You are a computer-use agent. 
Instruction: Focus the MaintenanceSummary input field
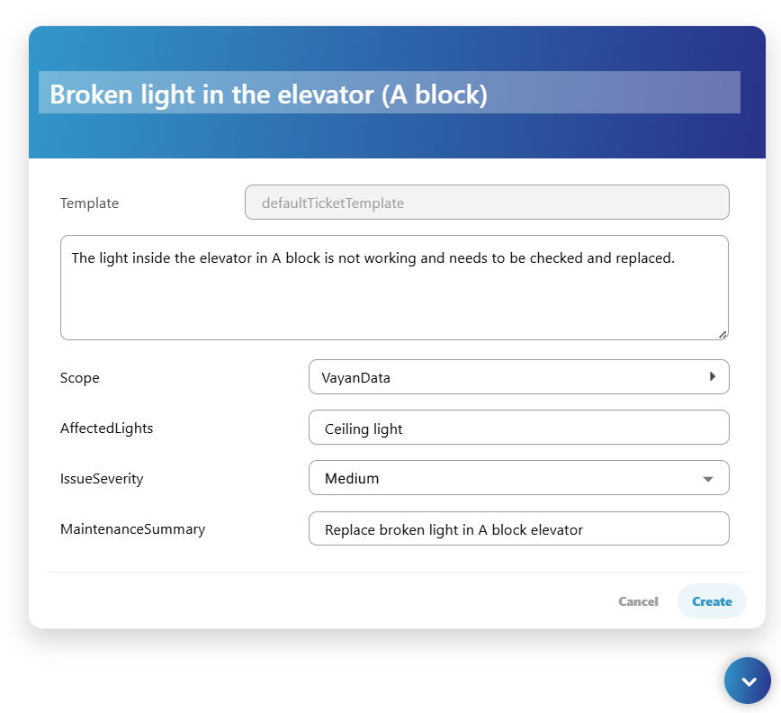point(518,528)
